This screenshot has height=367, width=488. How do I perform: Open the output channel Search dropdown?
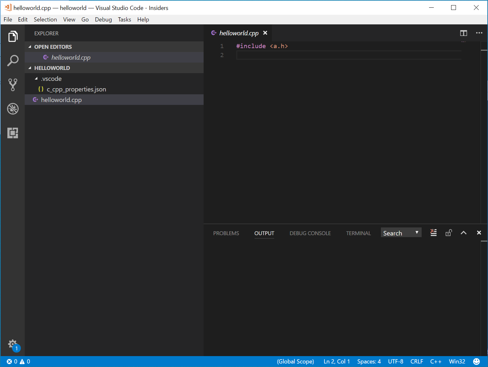[x=401, y=233]
